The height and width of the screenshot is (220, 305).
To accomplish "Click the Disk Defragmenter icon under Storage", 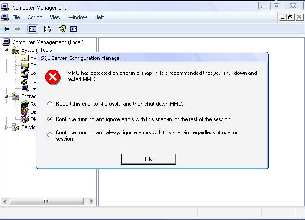I will coord(25,112).
